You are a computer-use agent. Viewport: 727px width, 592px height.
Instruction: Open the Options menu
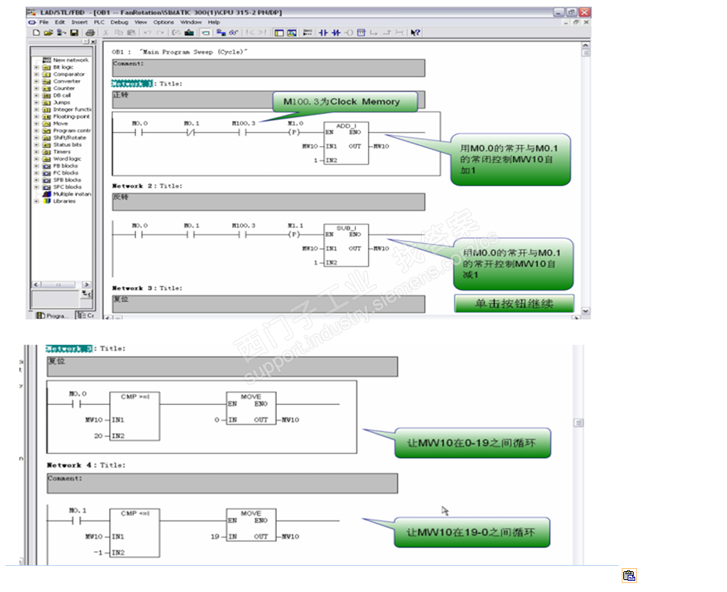163,22
